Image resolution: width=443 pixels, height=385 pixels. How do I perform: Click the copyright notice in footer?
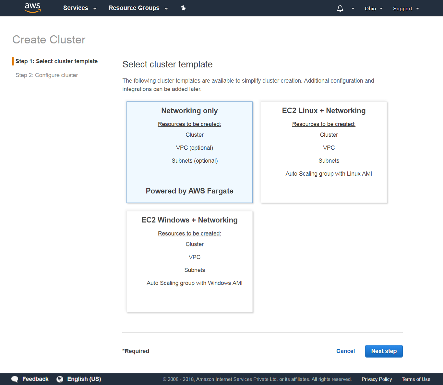pos(257,379)
